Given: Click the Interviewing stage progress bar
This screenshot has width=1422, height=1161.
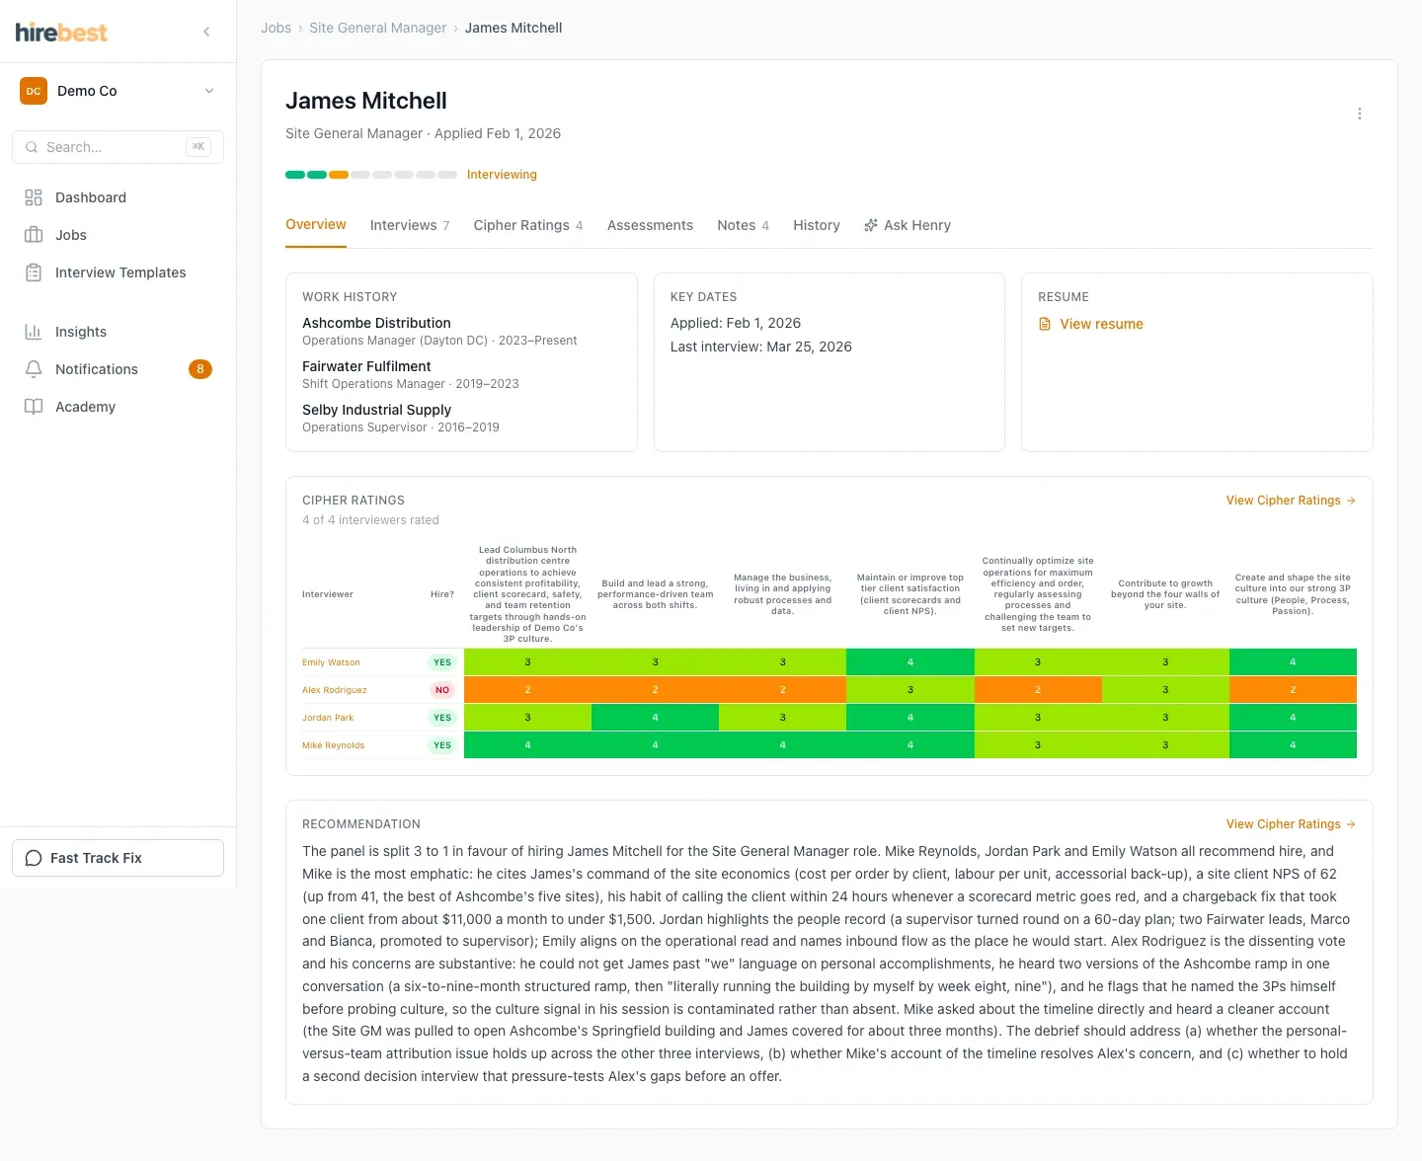Looking at the screenshot, I should point(371,175).
